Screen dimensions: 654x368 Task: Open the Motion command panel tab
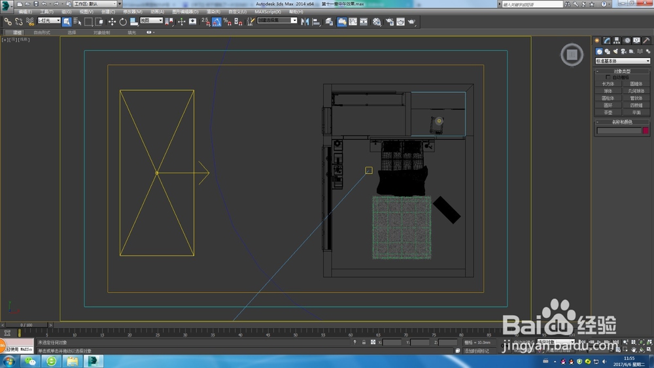click(x=627, y=41)
